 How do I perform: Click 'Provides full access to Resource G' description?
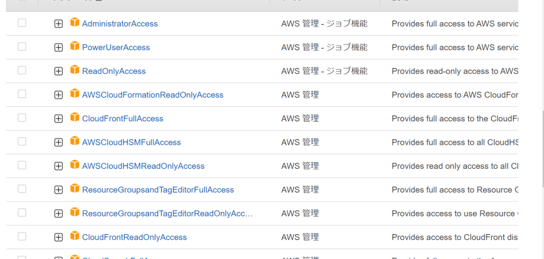click(455, 190)
